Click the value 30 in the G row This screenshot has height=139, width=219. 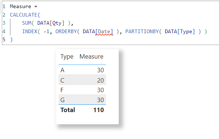[x=100, y=100]
